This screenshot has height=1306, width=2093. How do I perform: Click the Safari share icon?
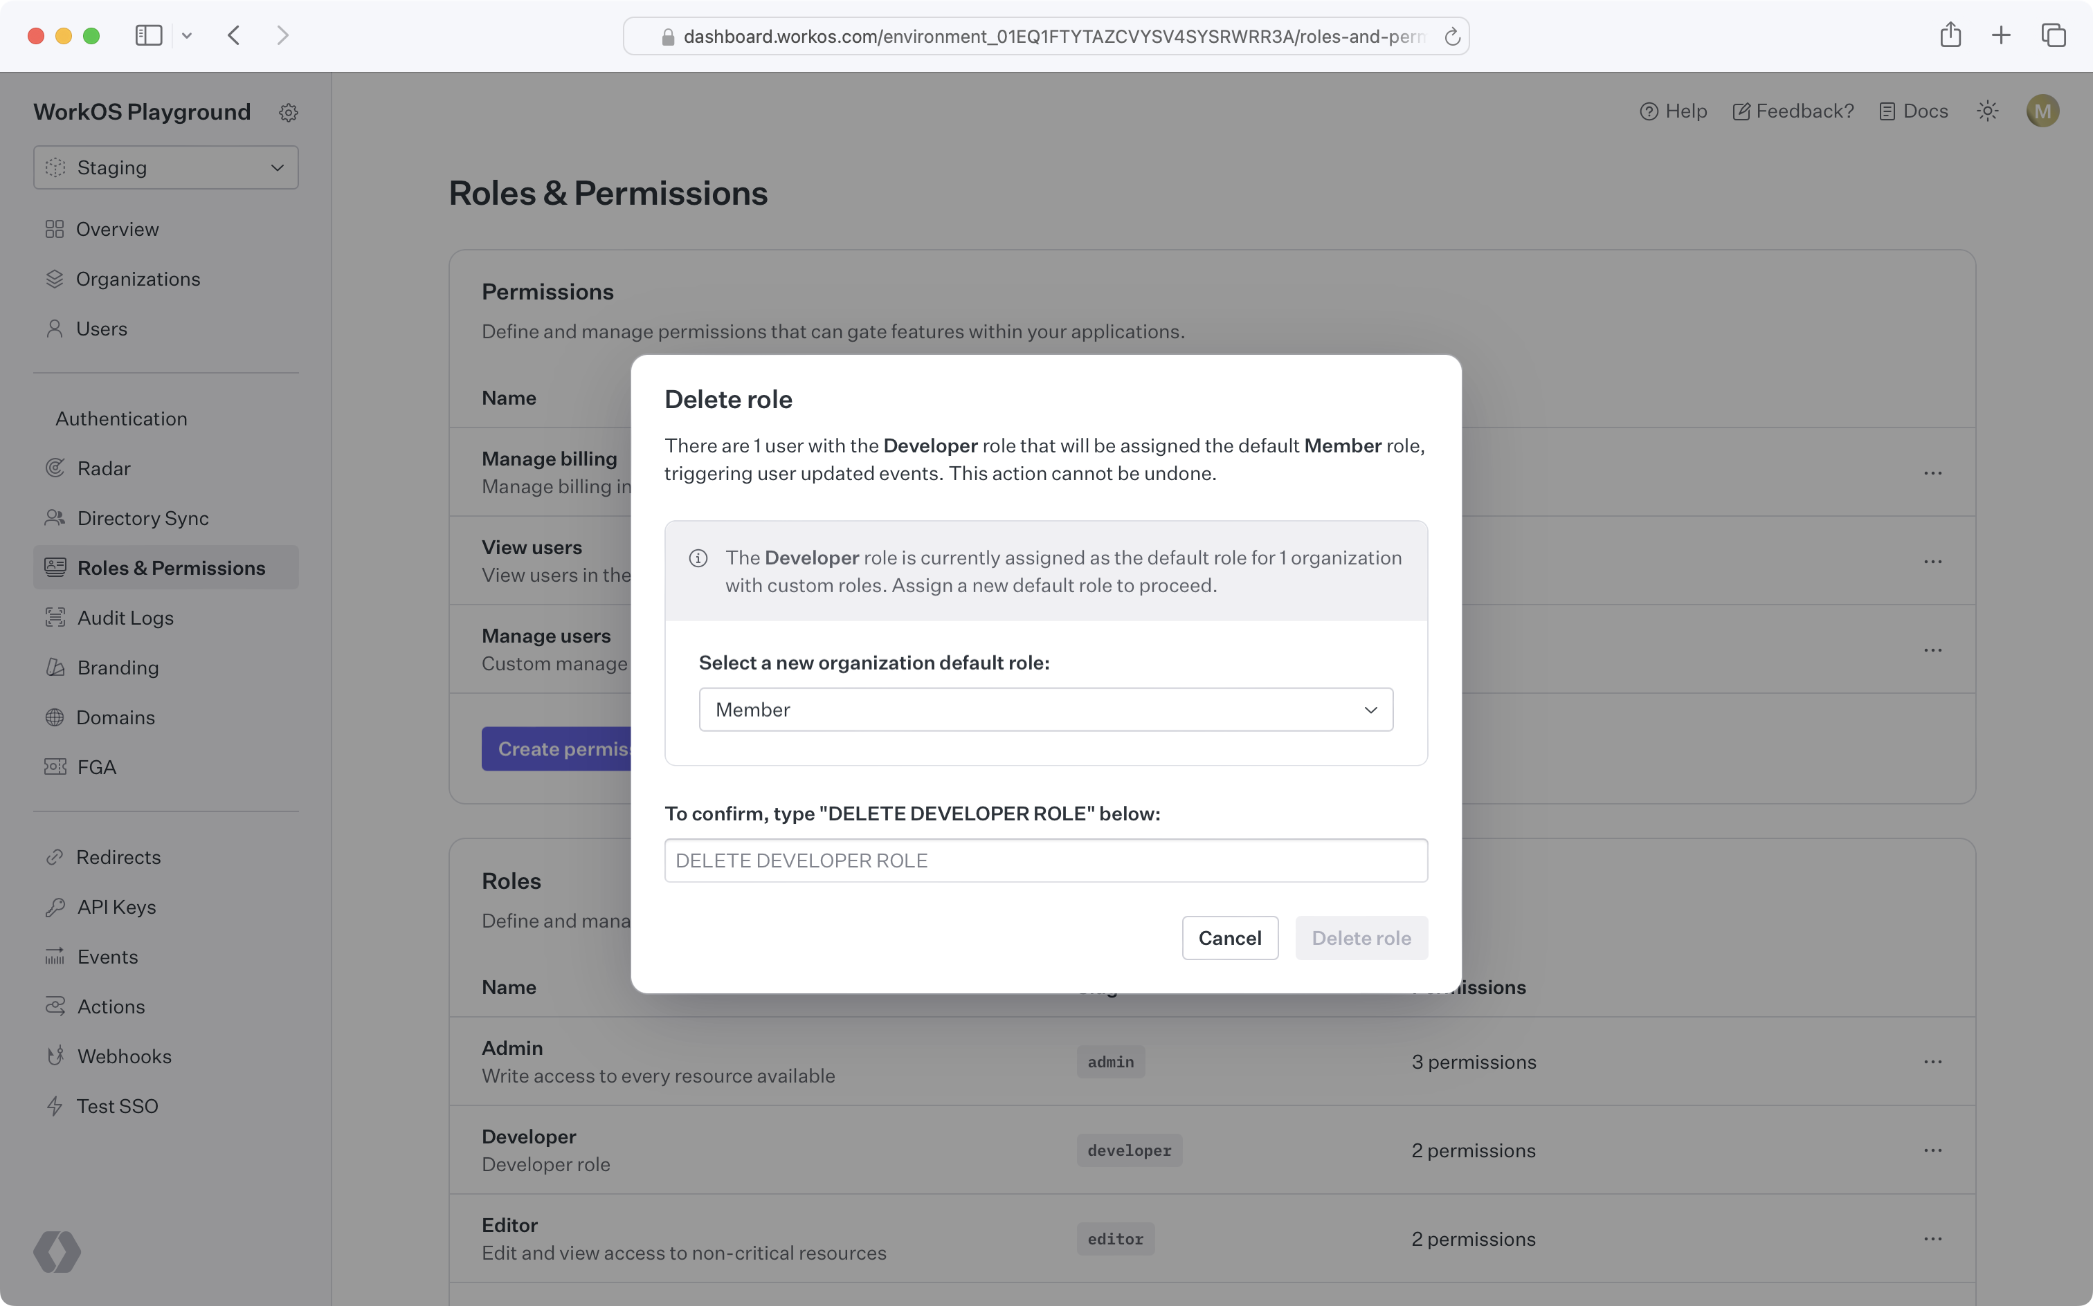(1950, 35)
